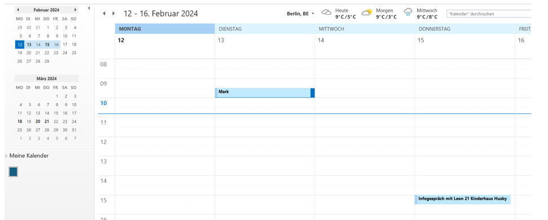Open the Berlin, BE location dropdown
Screen dimensions: 548x220
point(300,14)
